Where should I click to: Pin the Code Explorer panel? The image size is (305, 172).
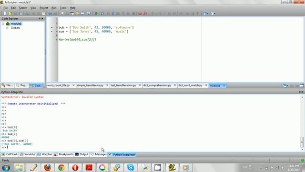pyautogui.click(x=40, y=18)
